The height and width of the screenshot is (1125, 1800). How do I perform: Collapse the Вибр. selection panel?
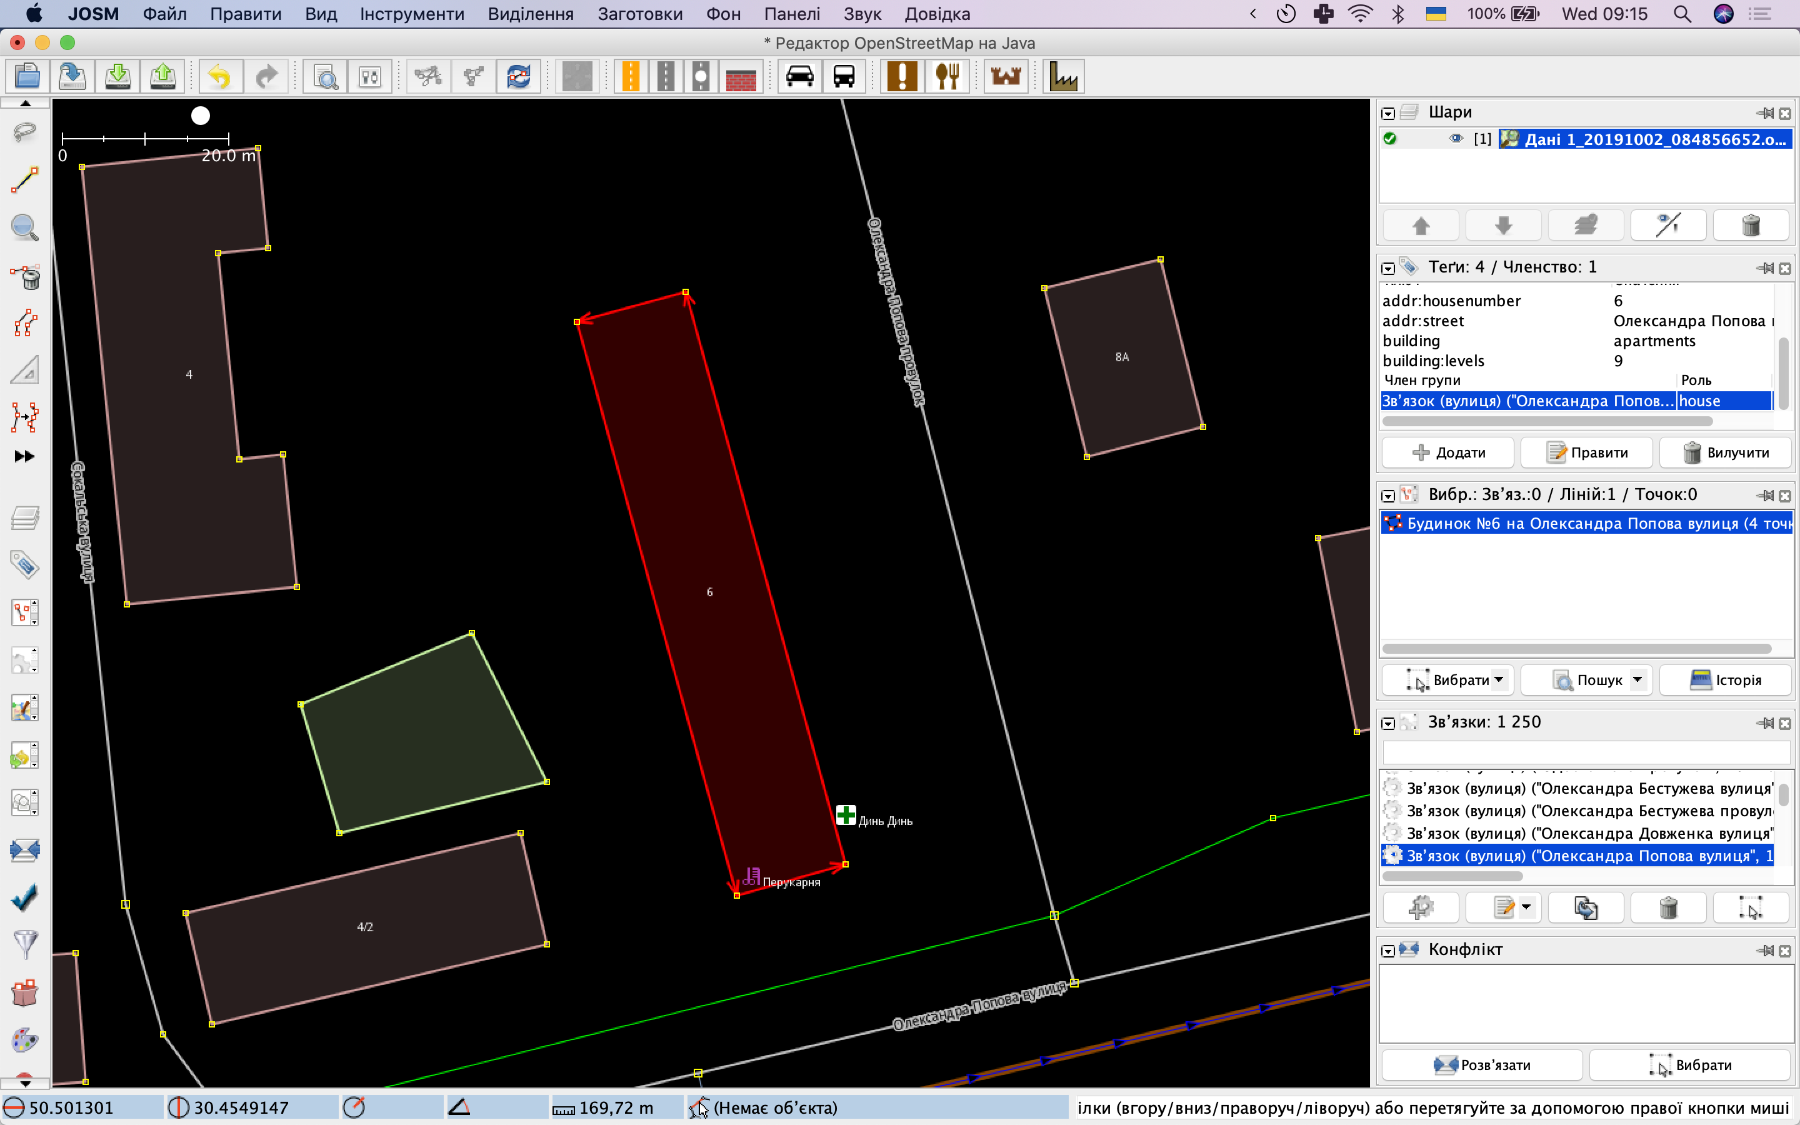1388,496
